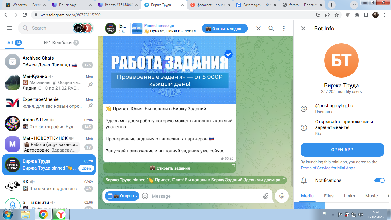This screenshot has width=391, height=220.
Task: Select the Media tab in Bot Info
Action: coord(307,196)
